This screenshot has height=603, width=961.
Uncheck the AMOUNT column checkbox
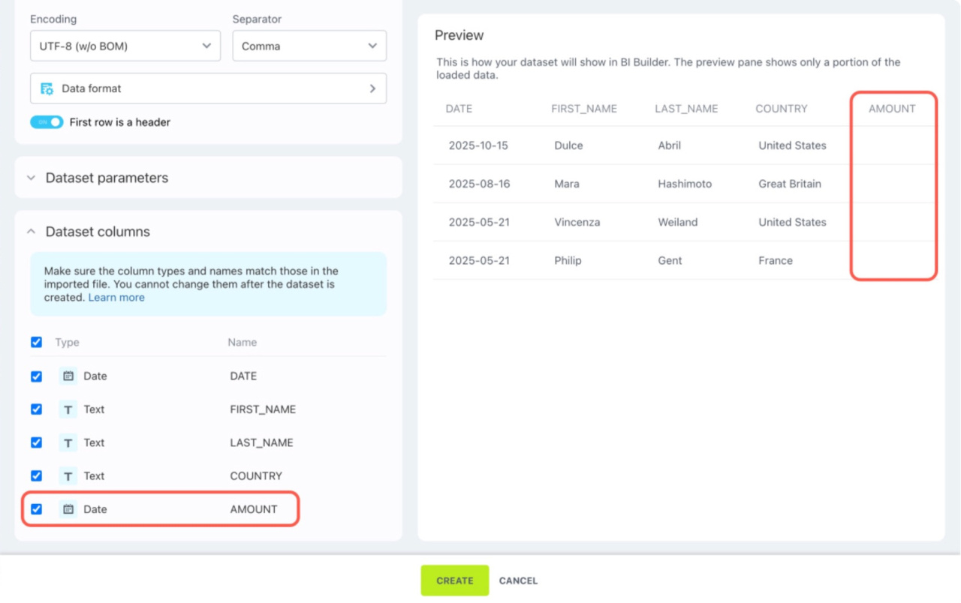(x=36, y=509)
